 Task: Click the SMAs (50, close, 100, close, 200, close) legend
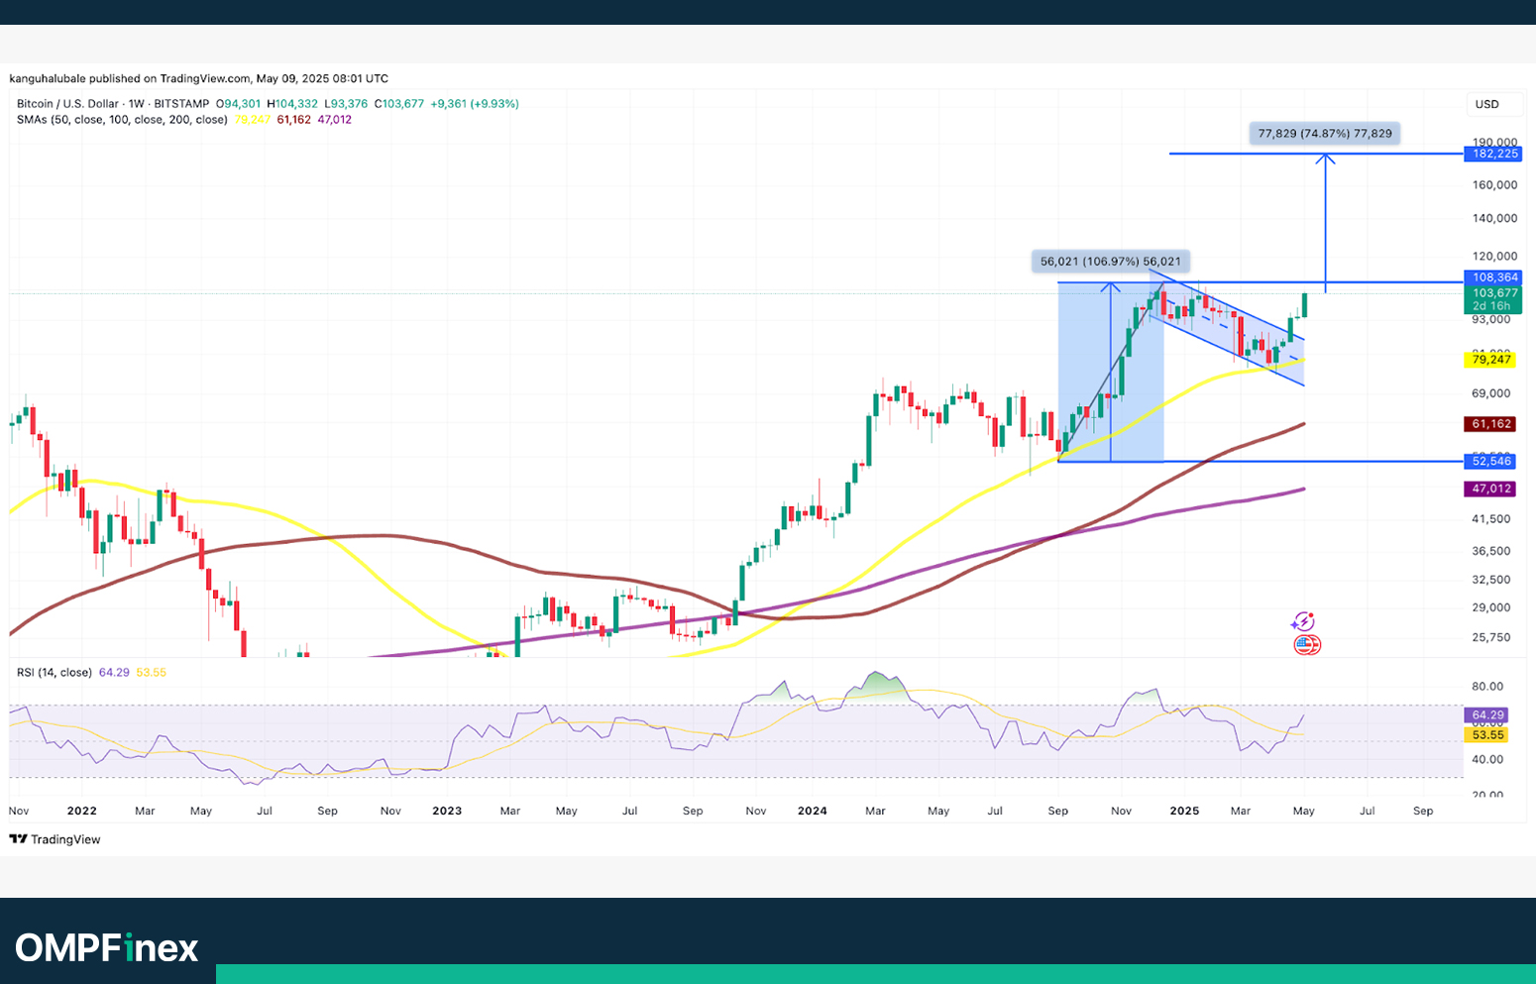point(122,120)
